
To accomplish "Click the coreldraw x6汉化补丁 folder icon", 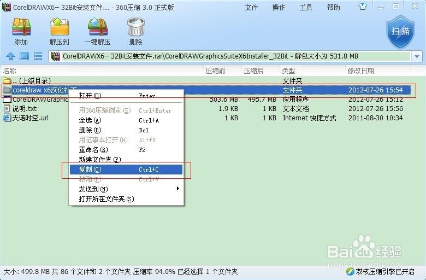I will point(7,90).
